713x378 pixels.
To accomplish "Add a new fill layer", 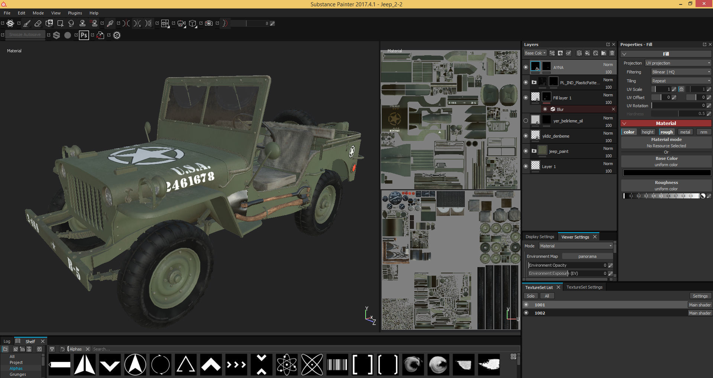I will tap(587, 53).
